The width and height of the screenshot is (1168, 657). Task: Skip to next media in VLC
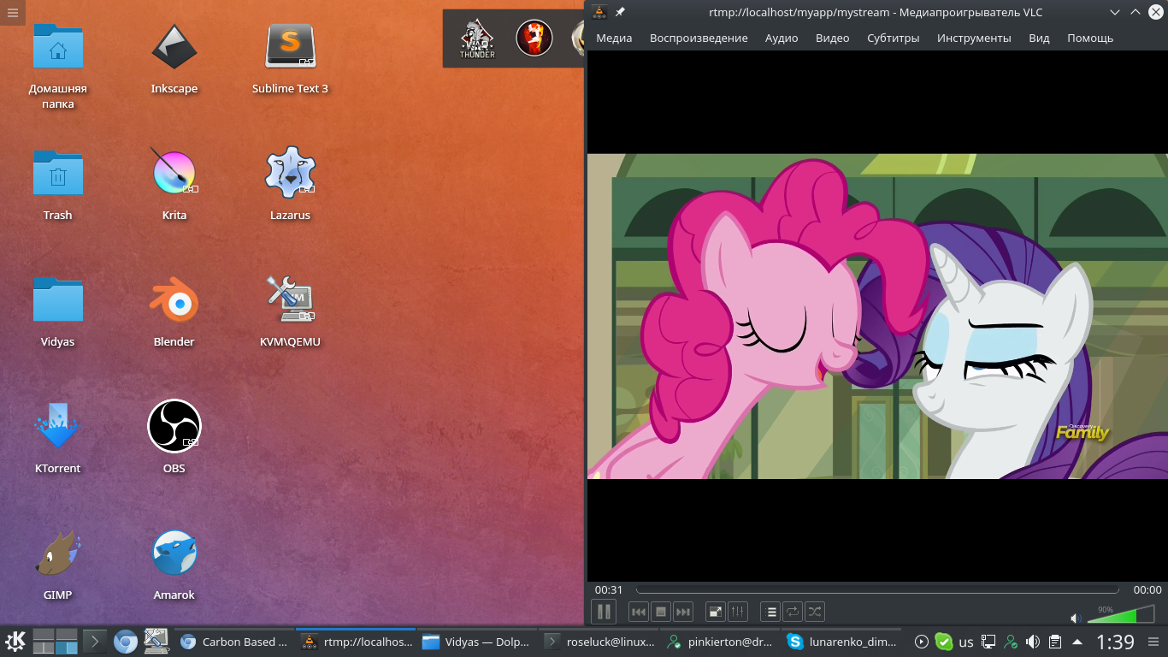click(x=682, y=612)
